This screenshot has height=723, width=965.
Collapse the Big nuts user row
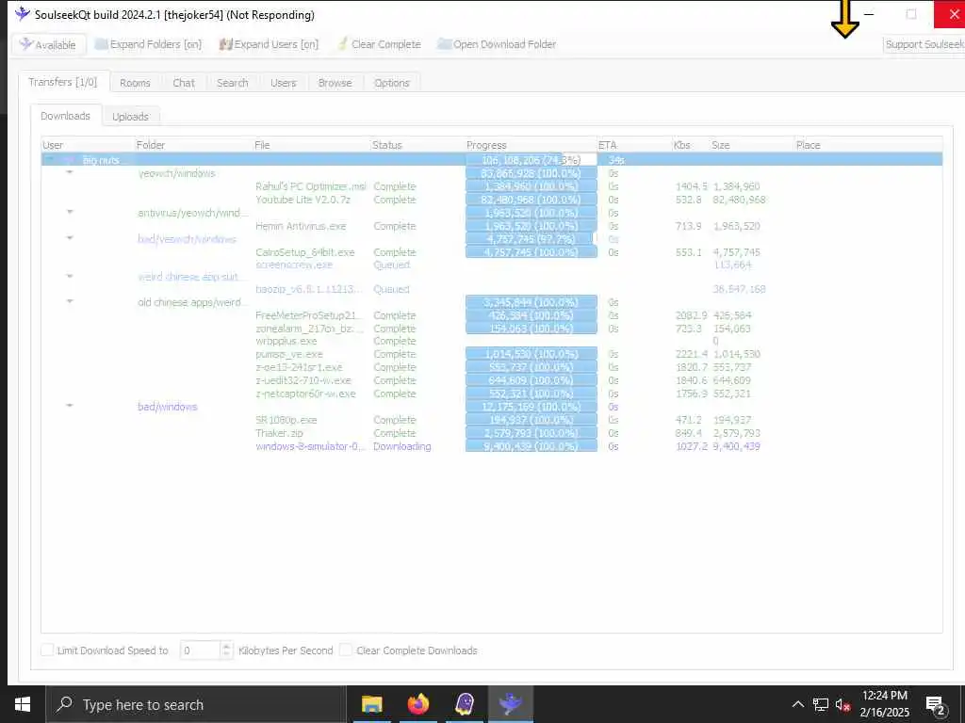[49, 160]
